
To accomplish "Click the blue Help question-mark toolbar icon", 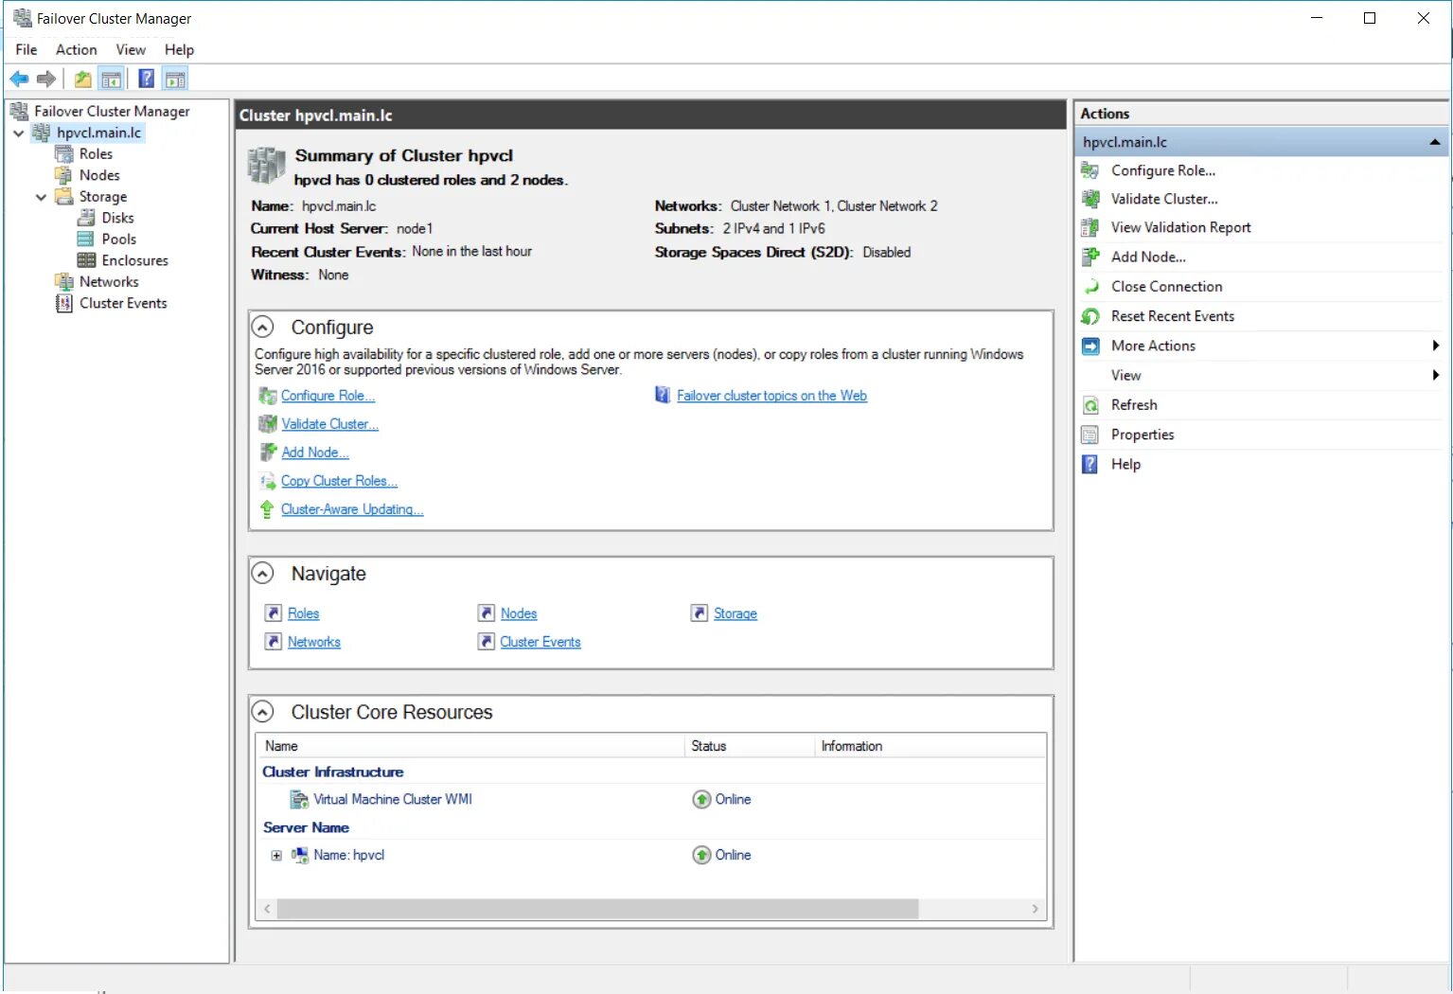I will pyautogui.click(x=147, y=79).
